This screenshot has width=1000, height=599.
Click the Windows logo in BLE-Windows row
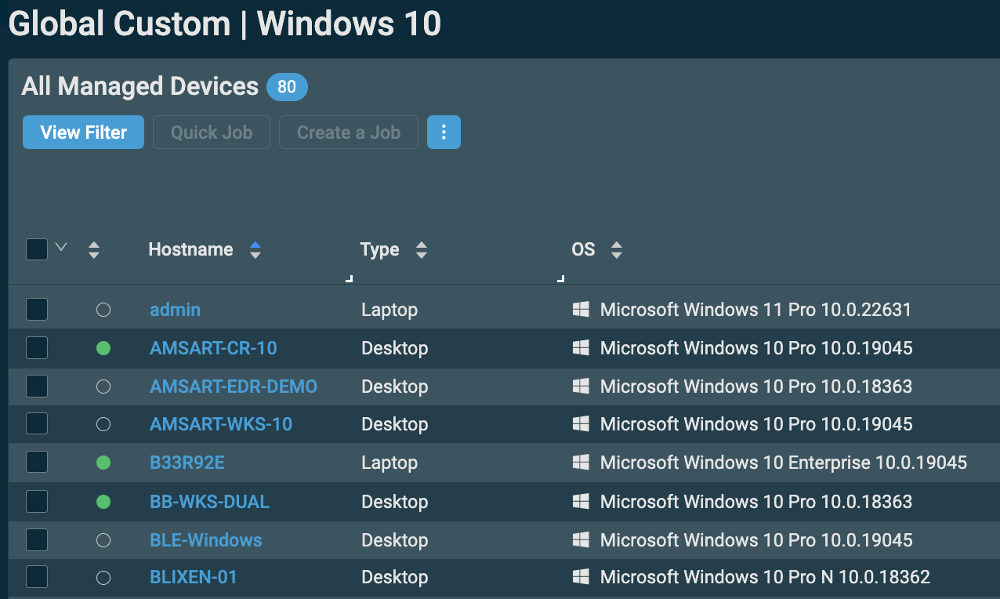(x=581, y=539)
